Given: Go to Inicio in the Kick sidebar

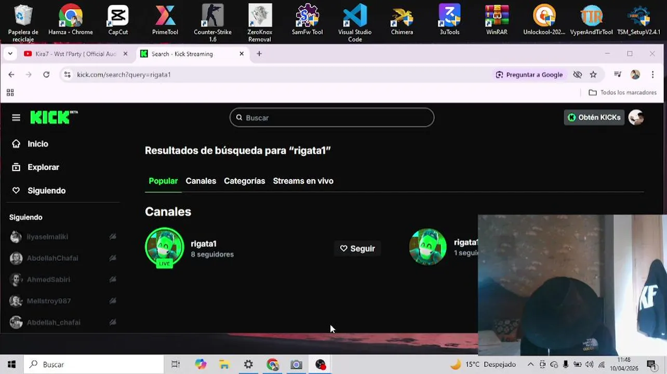Looking at the screenshot, I should (30, 144).
